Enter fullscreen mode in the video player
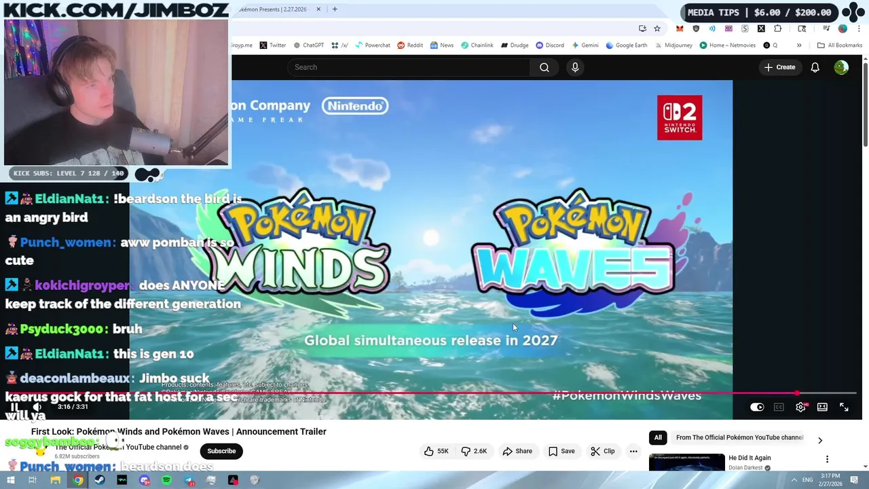The width and height of the screenshot is (869, 489). [844, 407]
